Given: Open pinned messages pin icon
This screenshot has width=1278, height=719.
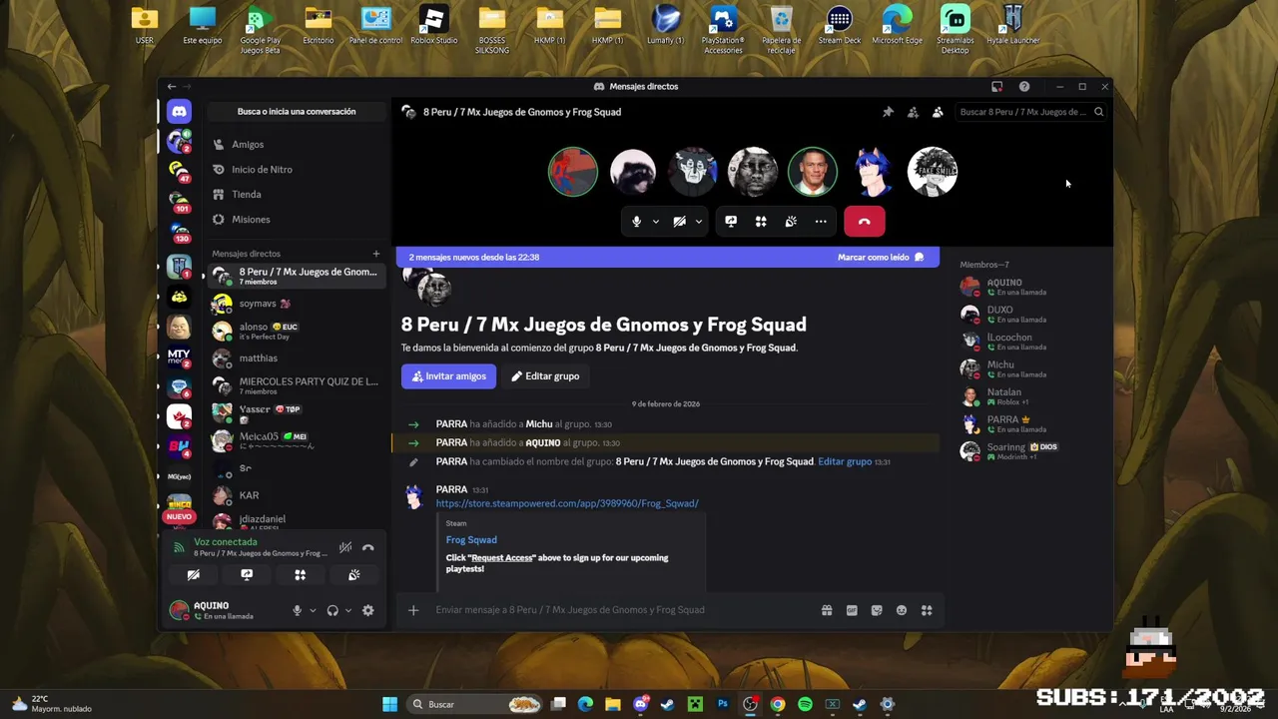Looking at the screenshot, I should tap(888, 112).
